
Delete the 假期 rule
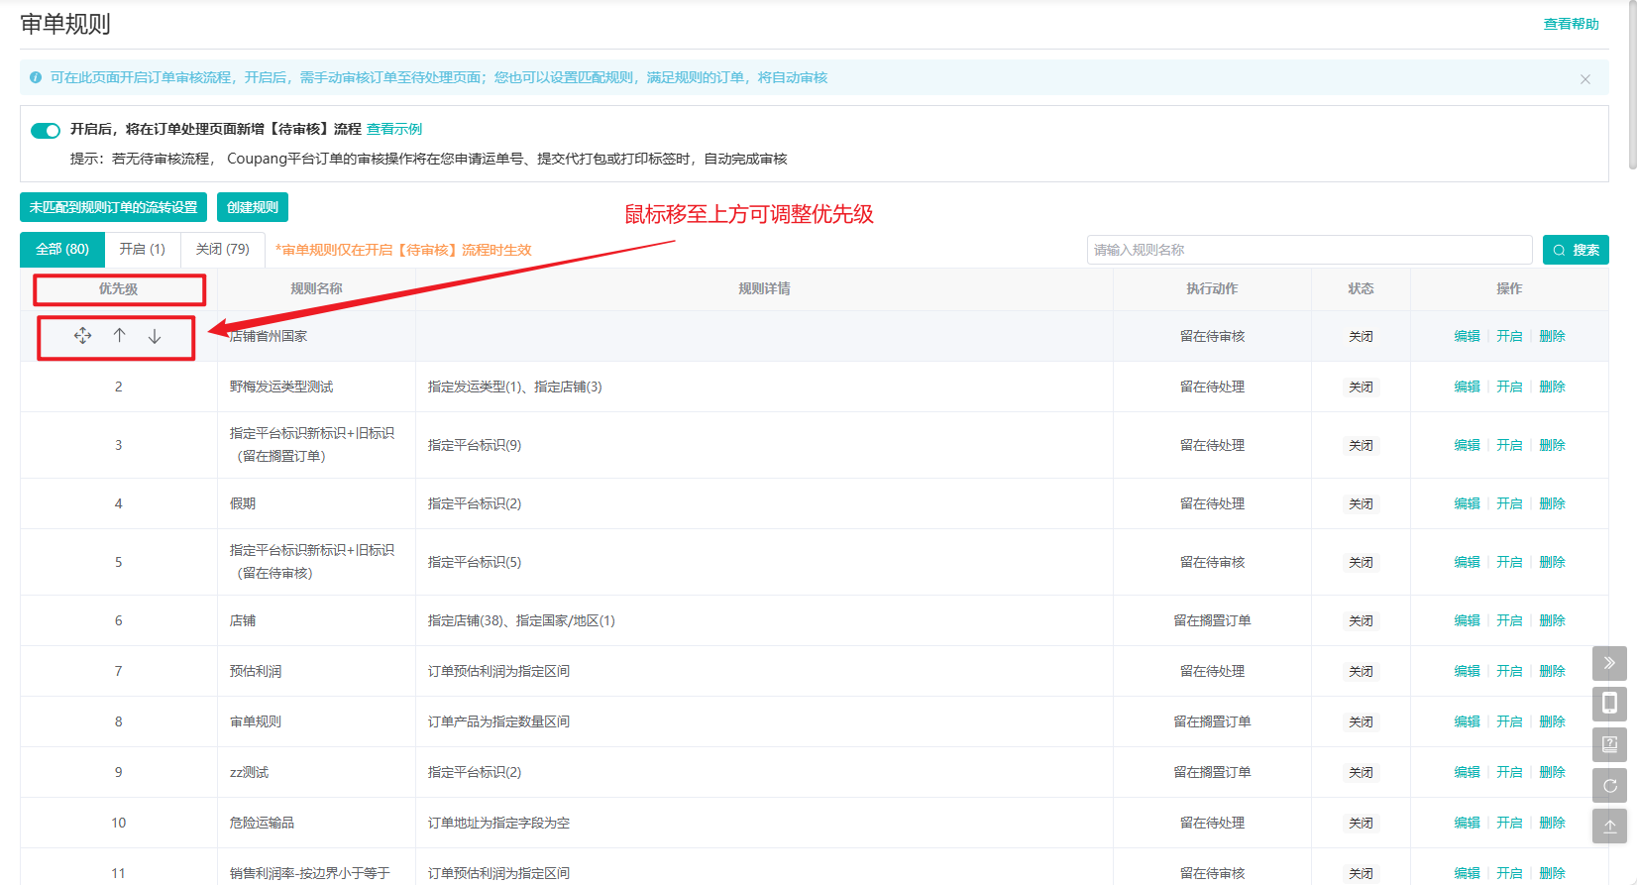[x=1553, y=504]
